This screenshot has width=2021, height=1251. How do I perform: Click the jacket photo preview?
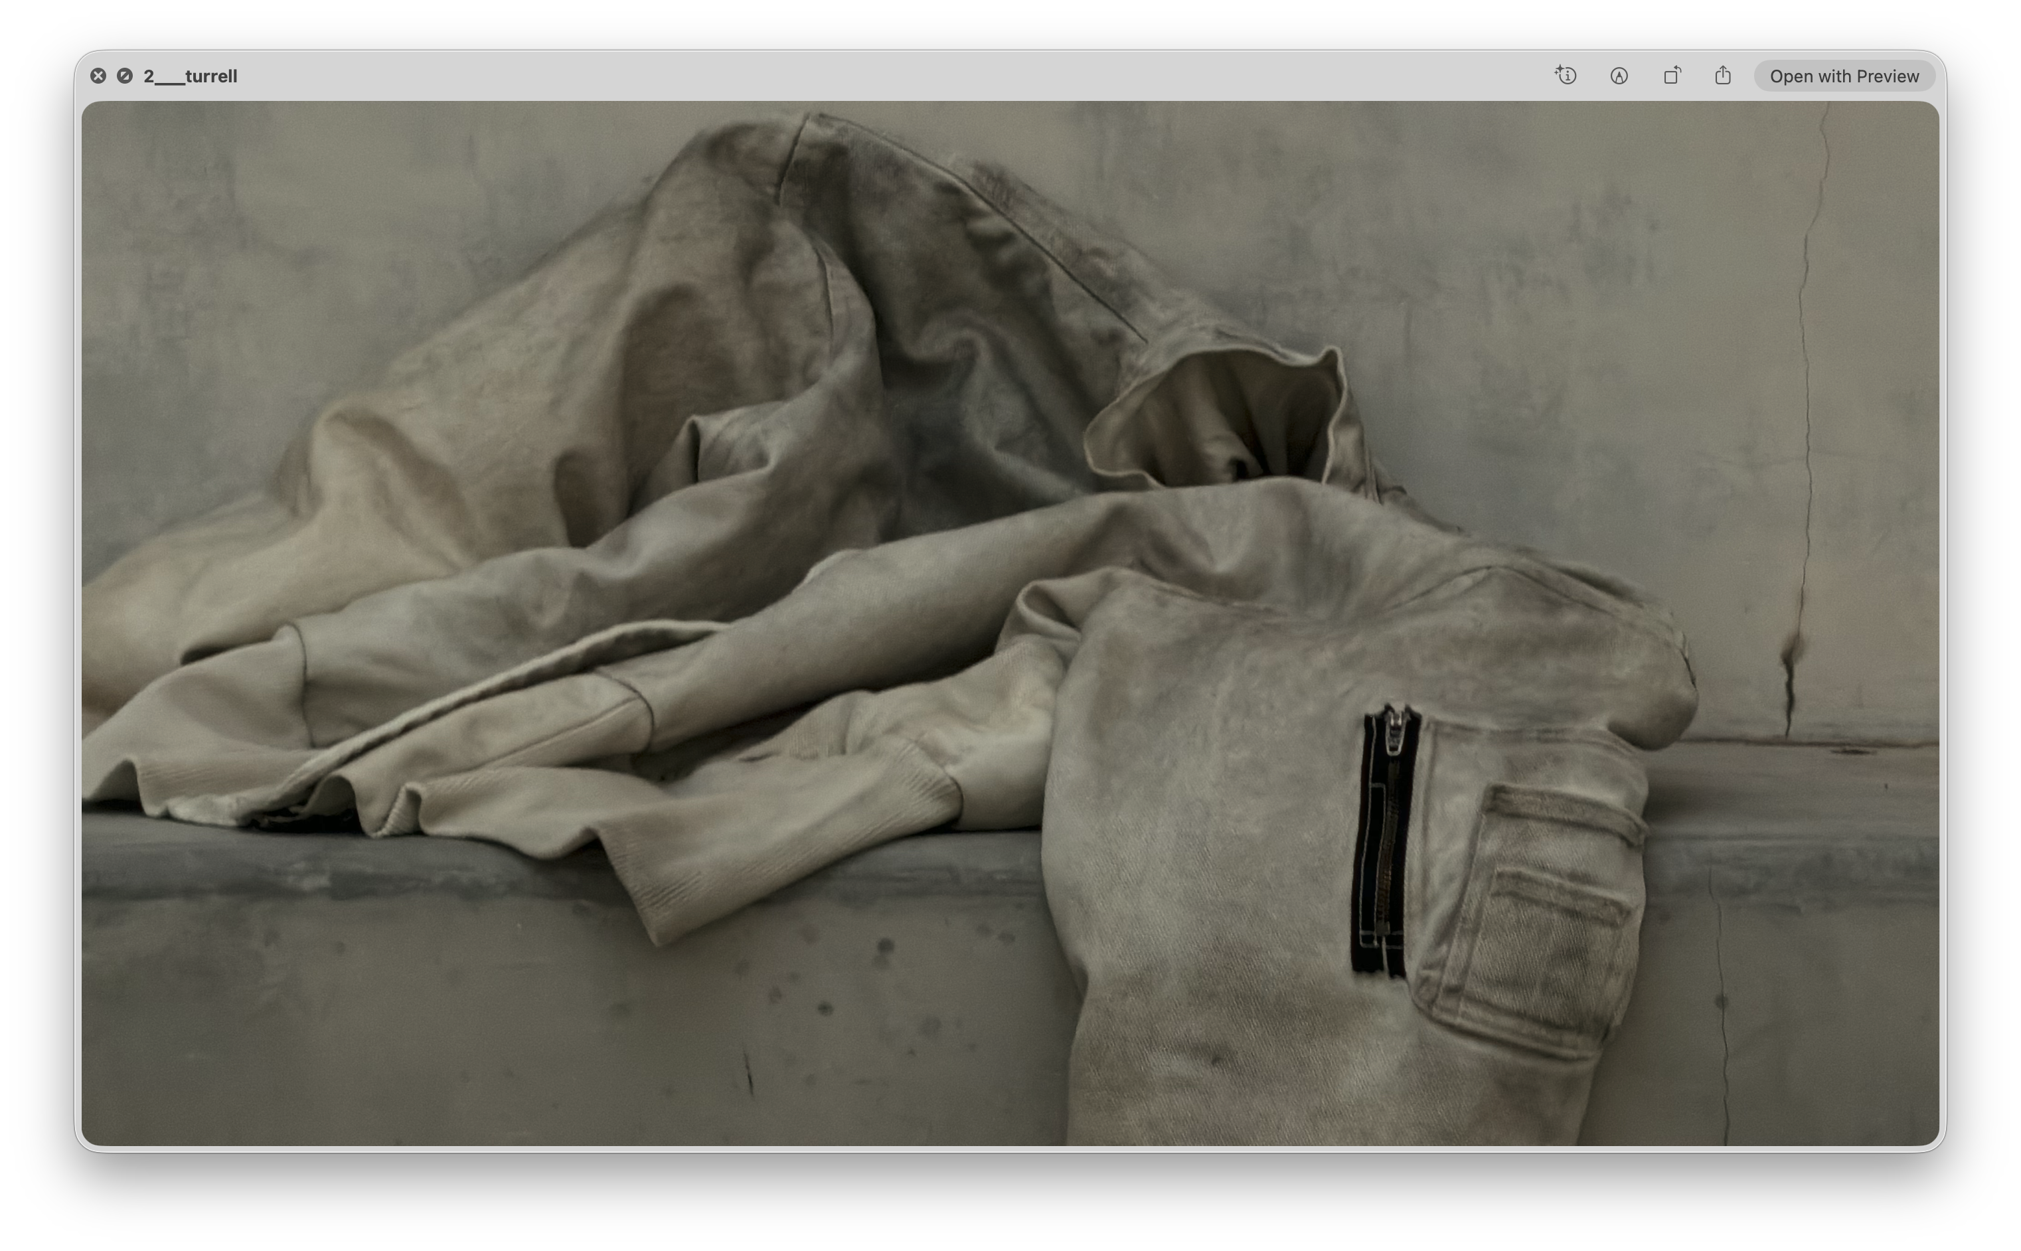pos(1010,623)
